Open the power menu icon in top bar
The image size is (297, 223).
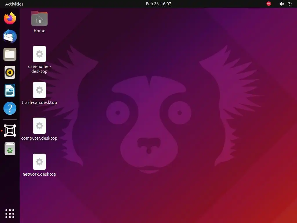tap(290, 4)
